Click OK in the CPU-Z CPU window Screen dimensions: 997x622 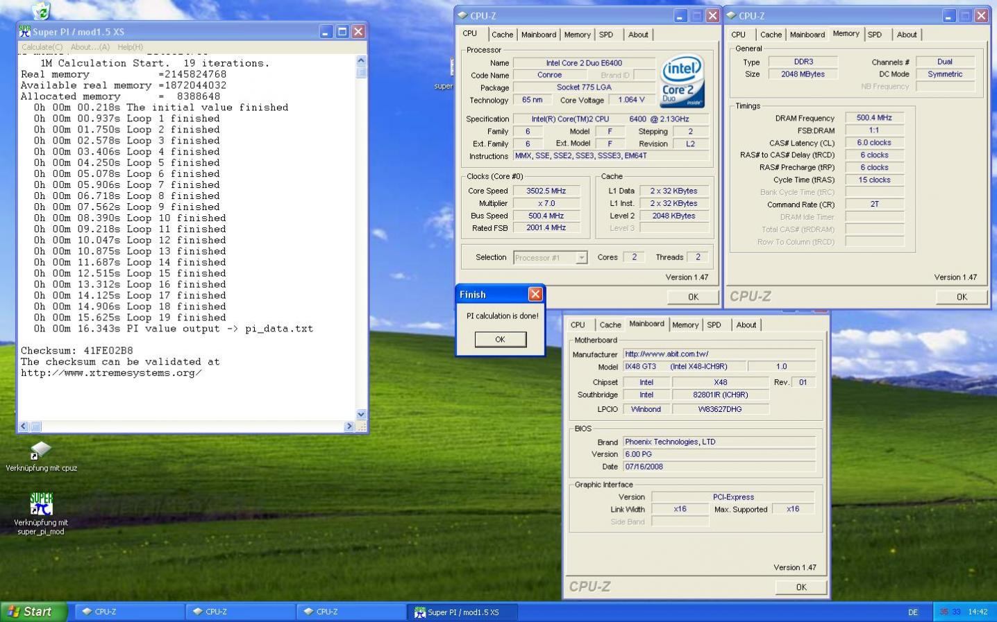pos(693,297)
